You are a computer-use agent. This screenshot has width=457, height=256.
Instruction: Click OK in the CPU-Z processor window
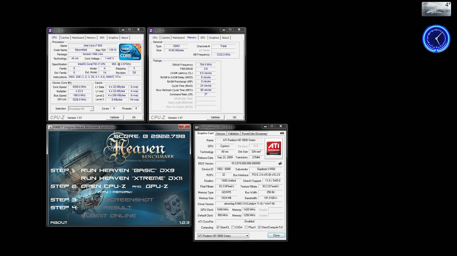click(x=134, y=117)
